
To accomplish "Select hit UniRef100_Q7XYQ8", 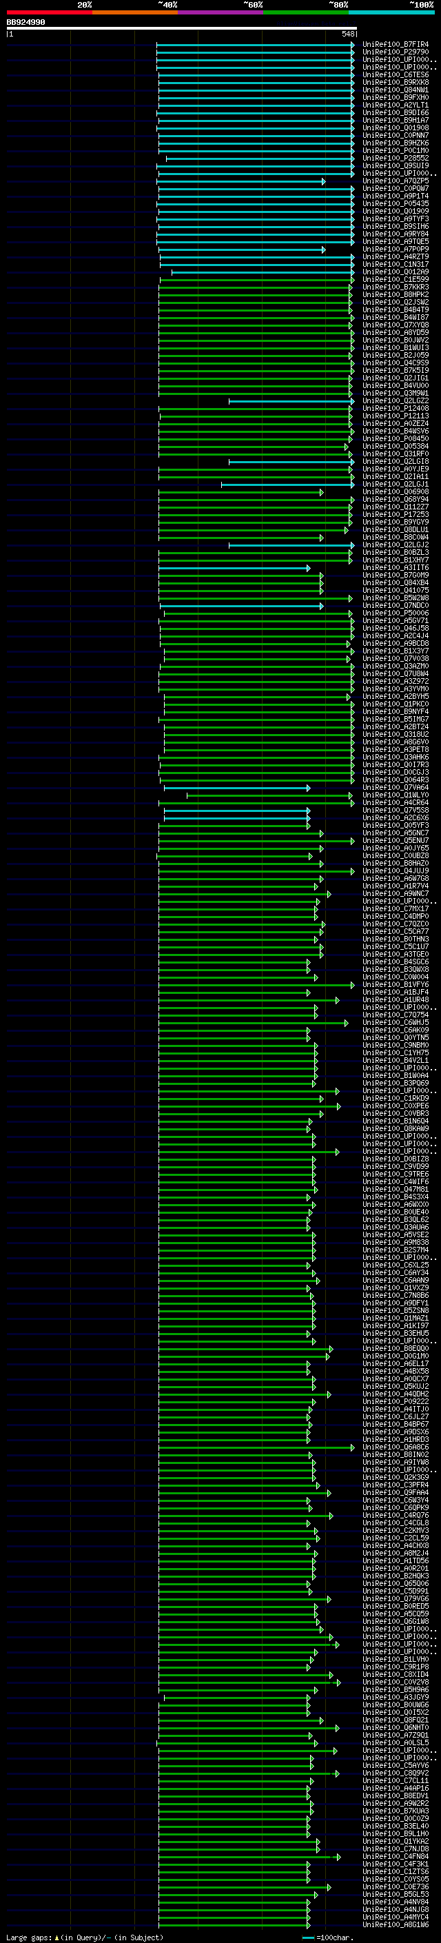I will (396, 325).
